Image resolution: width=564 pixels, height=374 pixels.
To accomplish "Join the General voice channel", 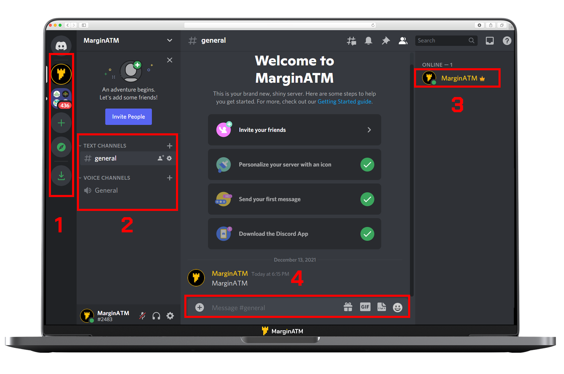I will pyautogui.click(x=127, y=190).
